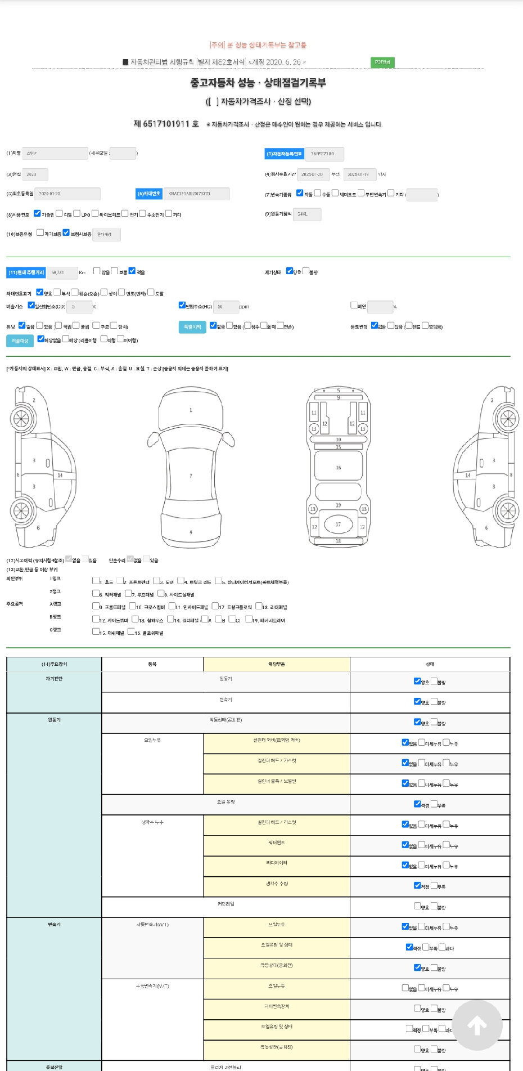Click the inspection validity start date field
The width and height of the screenshot is (523, 1071).
313,174
